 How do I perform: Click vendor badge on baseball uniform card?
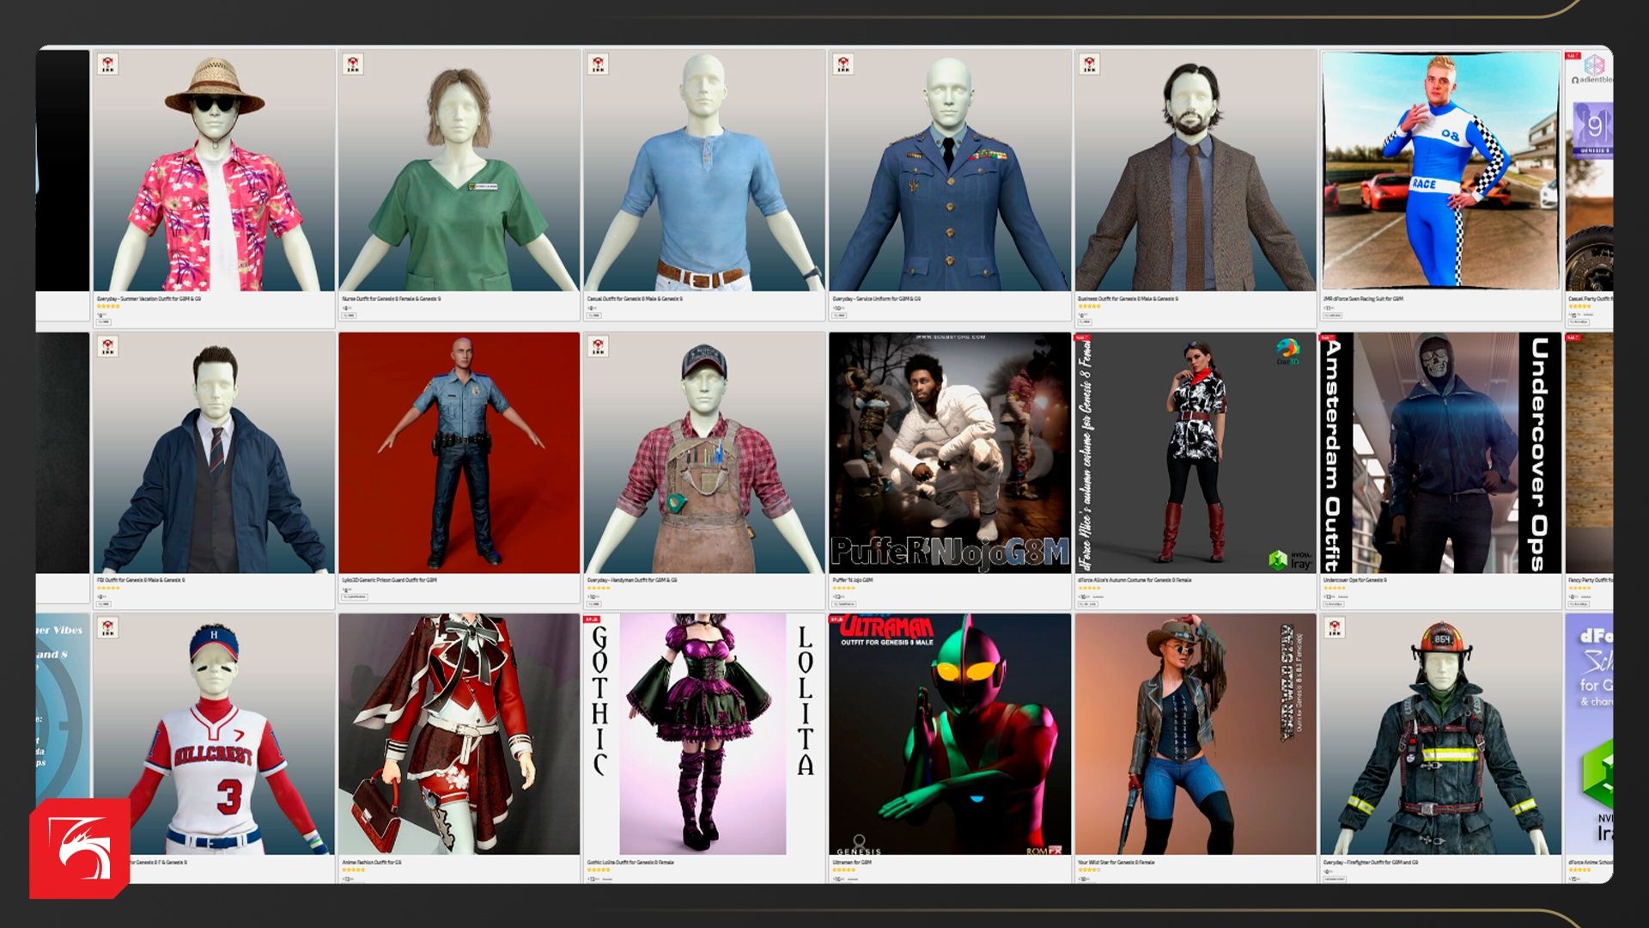pyautogui.click(x=107, y=627)
